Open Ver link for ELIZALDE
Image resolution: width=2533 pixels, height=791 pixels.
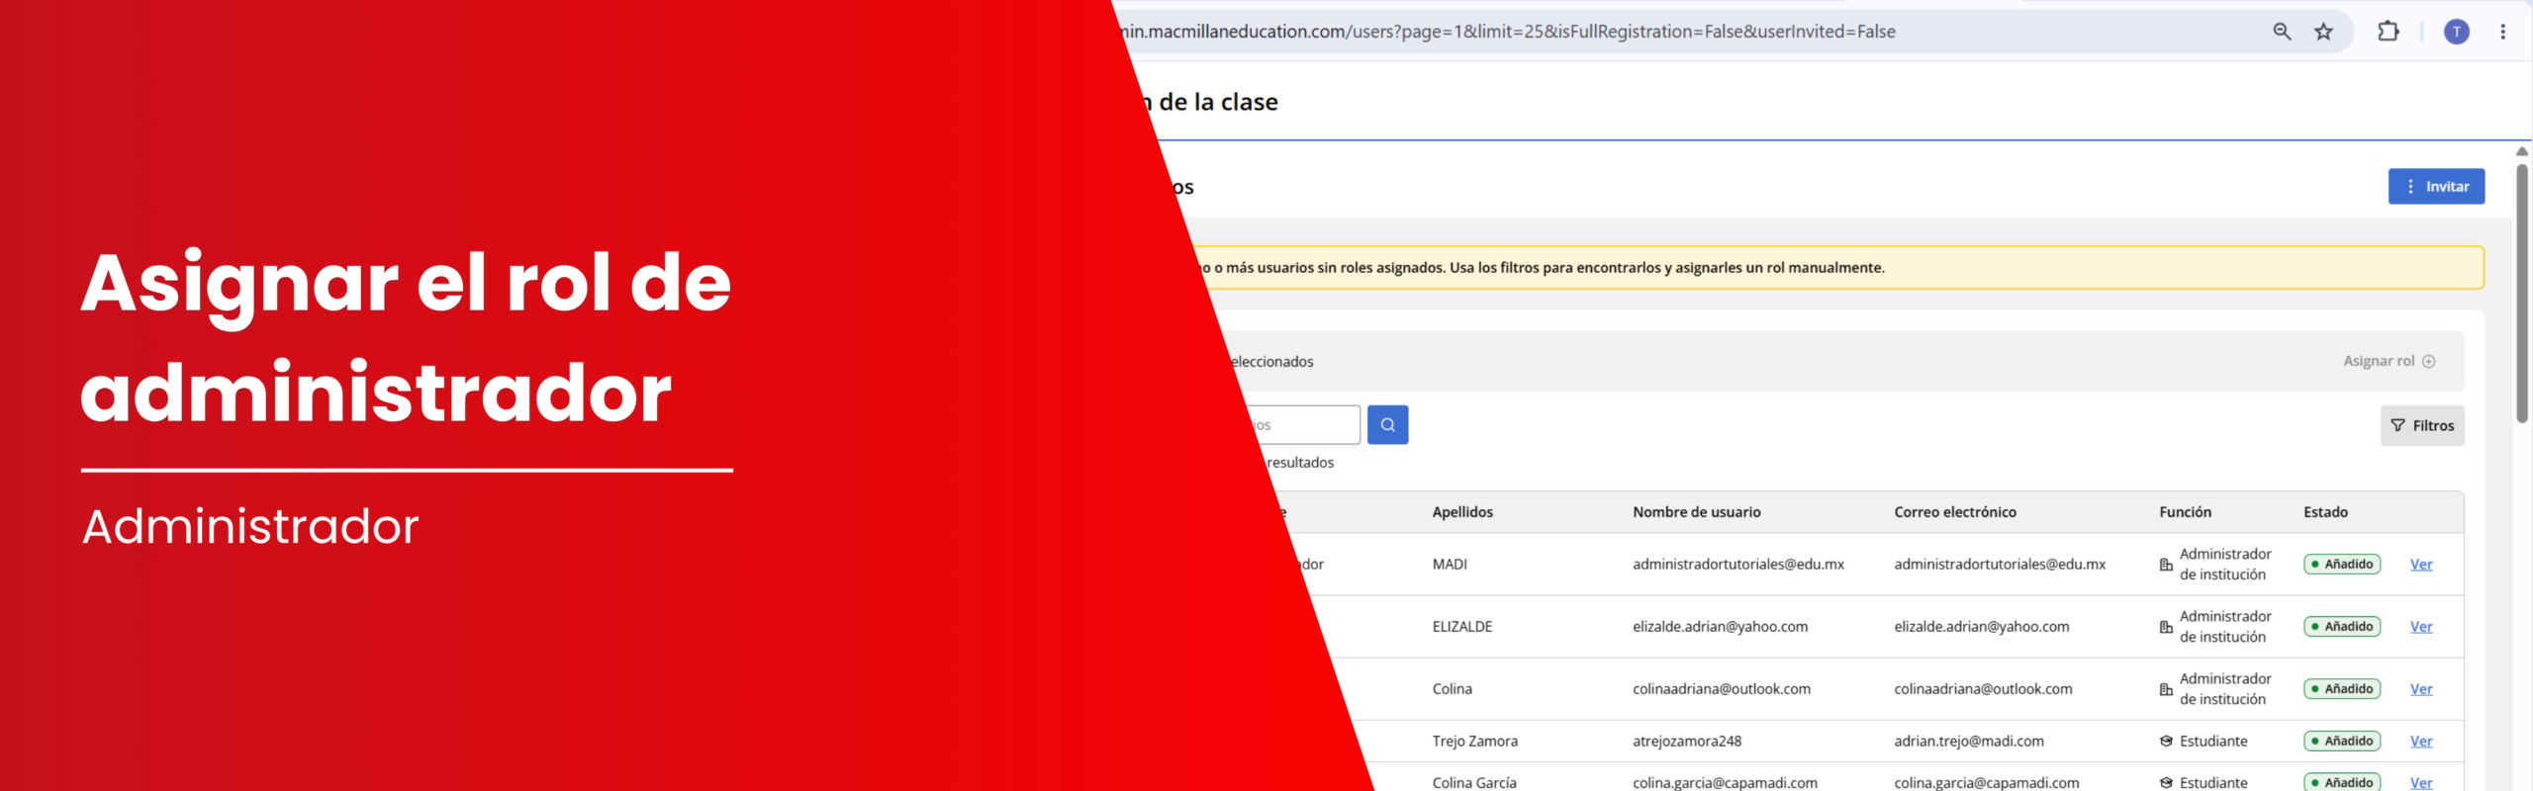[2420, 627]
